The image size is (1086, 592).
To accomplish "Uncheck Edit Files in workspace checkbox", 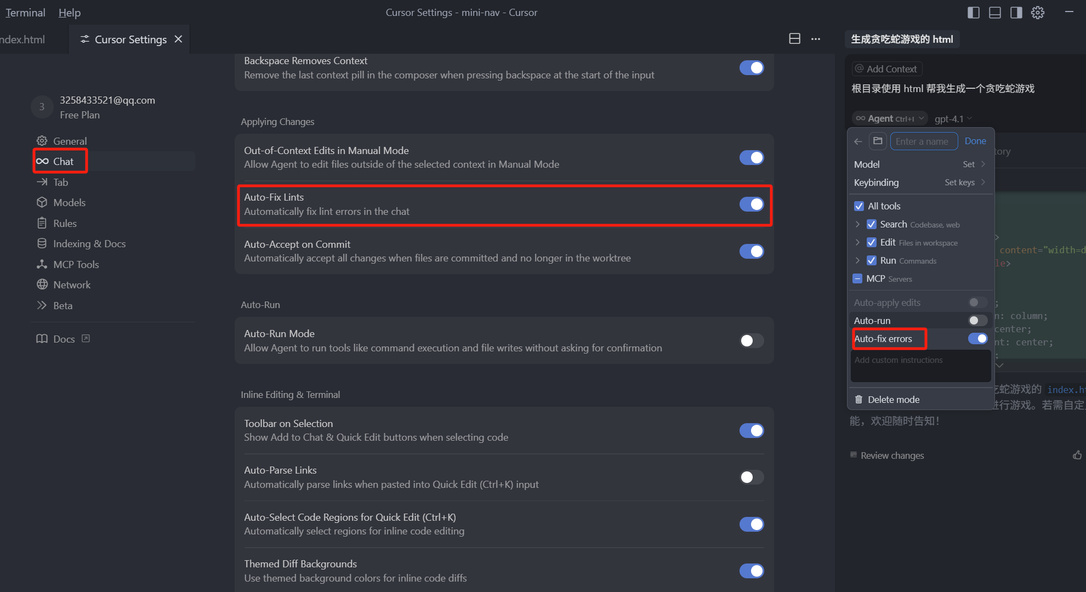I will (871, 242).
